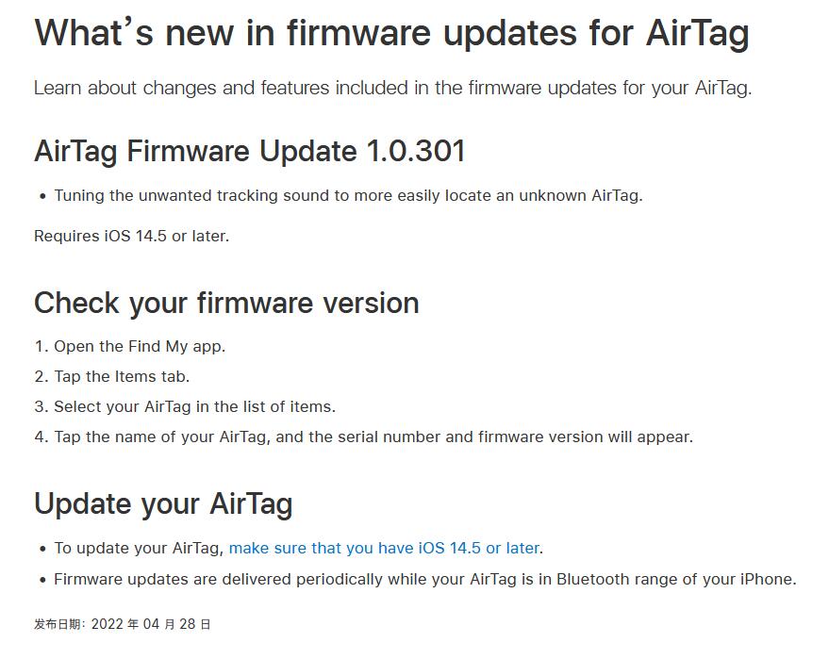Click step 4 about serial number and firmware
This screenshot has width=829, height=659.
(364, 437)
